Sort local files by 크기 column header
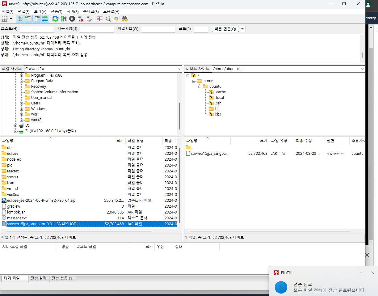Image resolution: width=378 pixels, height=296 pixels. (113, 141)
